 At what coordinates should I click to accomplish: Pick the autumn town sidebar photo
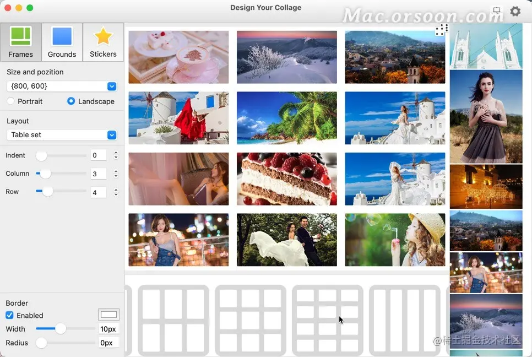[x=486, y=231]
